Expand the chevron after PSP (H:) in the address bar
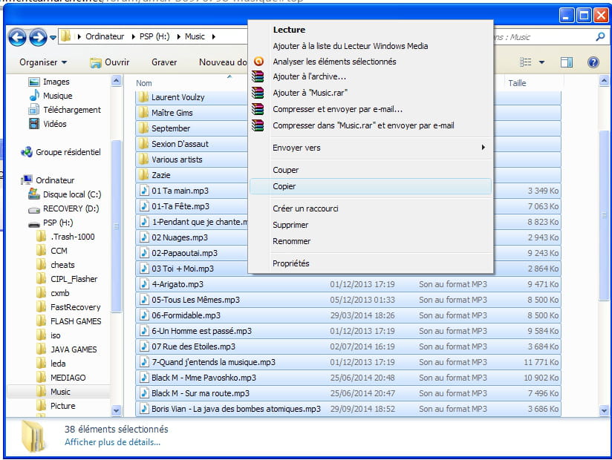This screenshot has height=460, width=612. pos(179,36)
